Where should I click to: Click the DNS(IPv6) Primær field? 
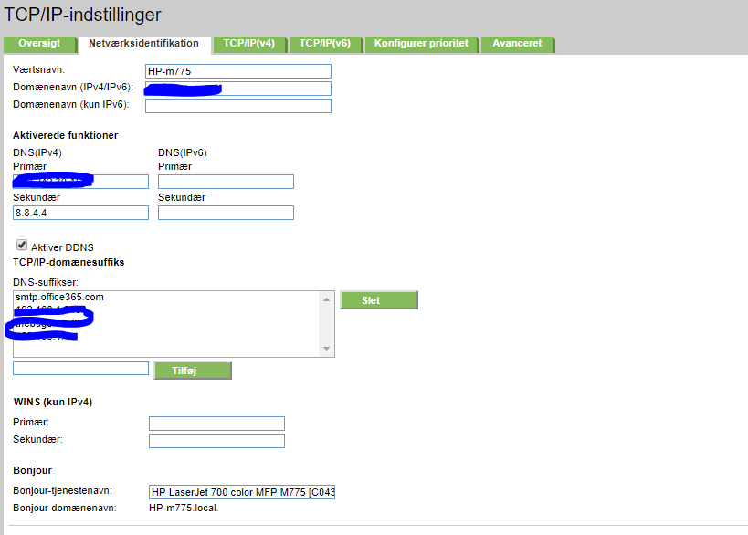(x=225, y=182)
